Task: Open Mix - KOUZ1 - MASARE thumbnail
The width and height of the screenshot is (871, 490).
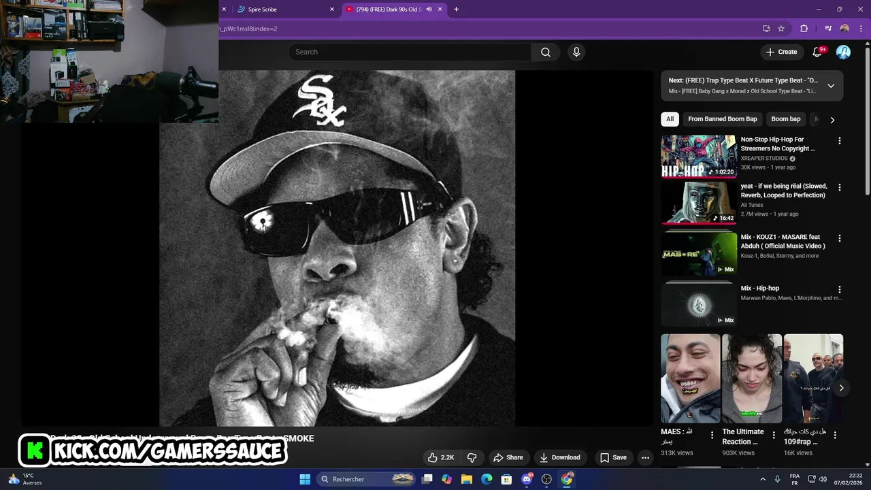Action: click(x=699, y=254)
